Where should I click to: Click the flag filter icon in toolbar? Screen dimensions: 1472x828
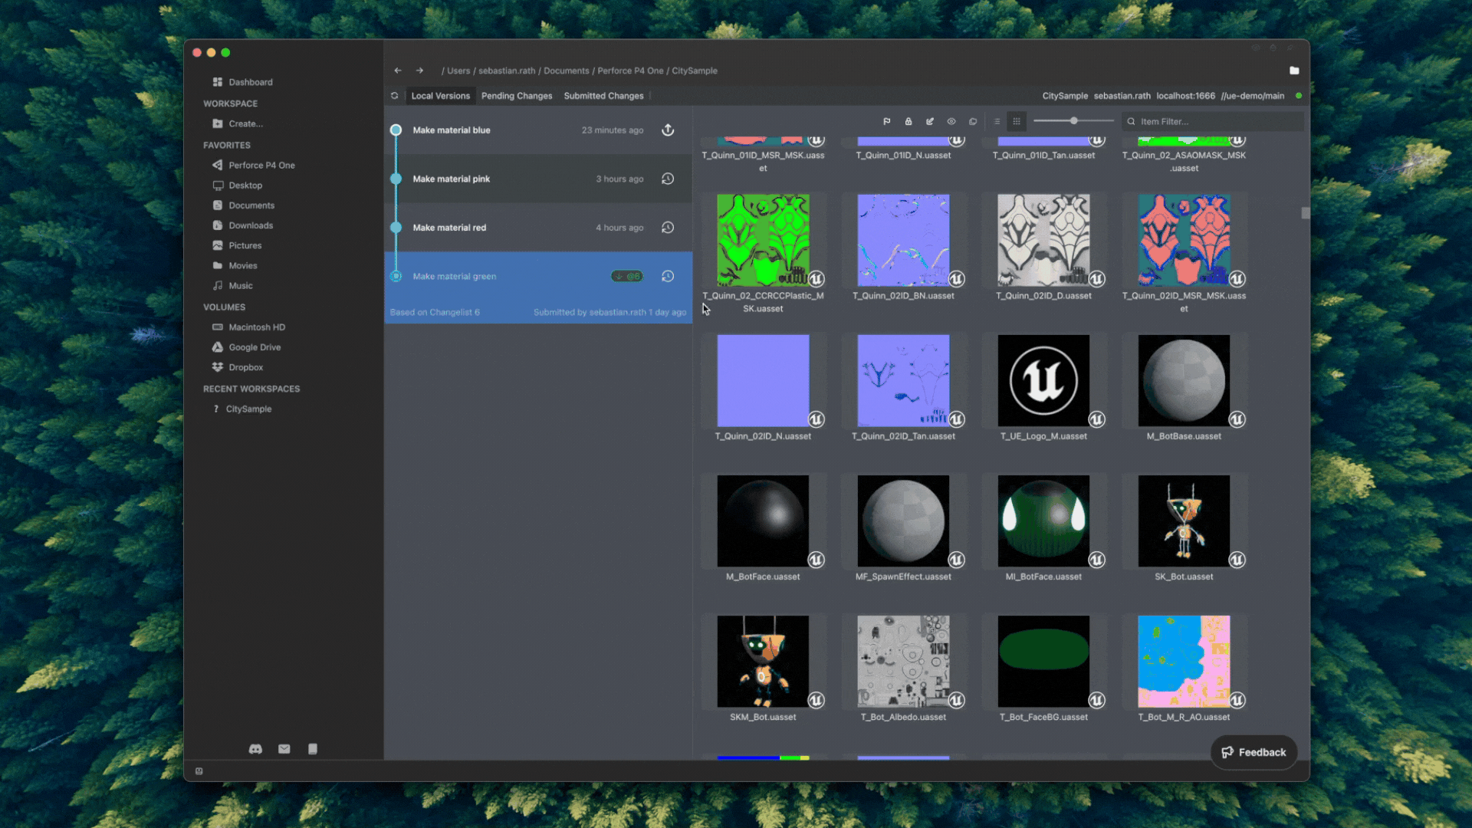[x=887, y=121]
